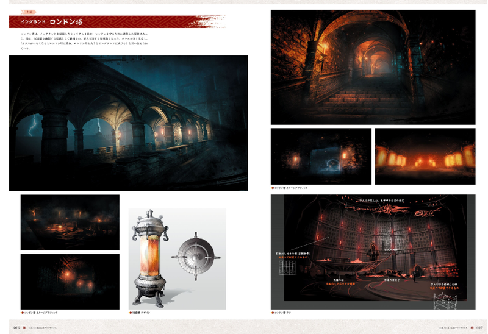Click the small grid diagram in the sketch
Viewport: 488px width, 334px height.
[287, 268]
